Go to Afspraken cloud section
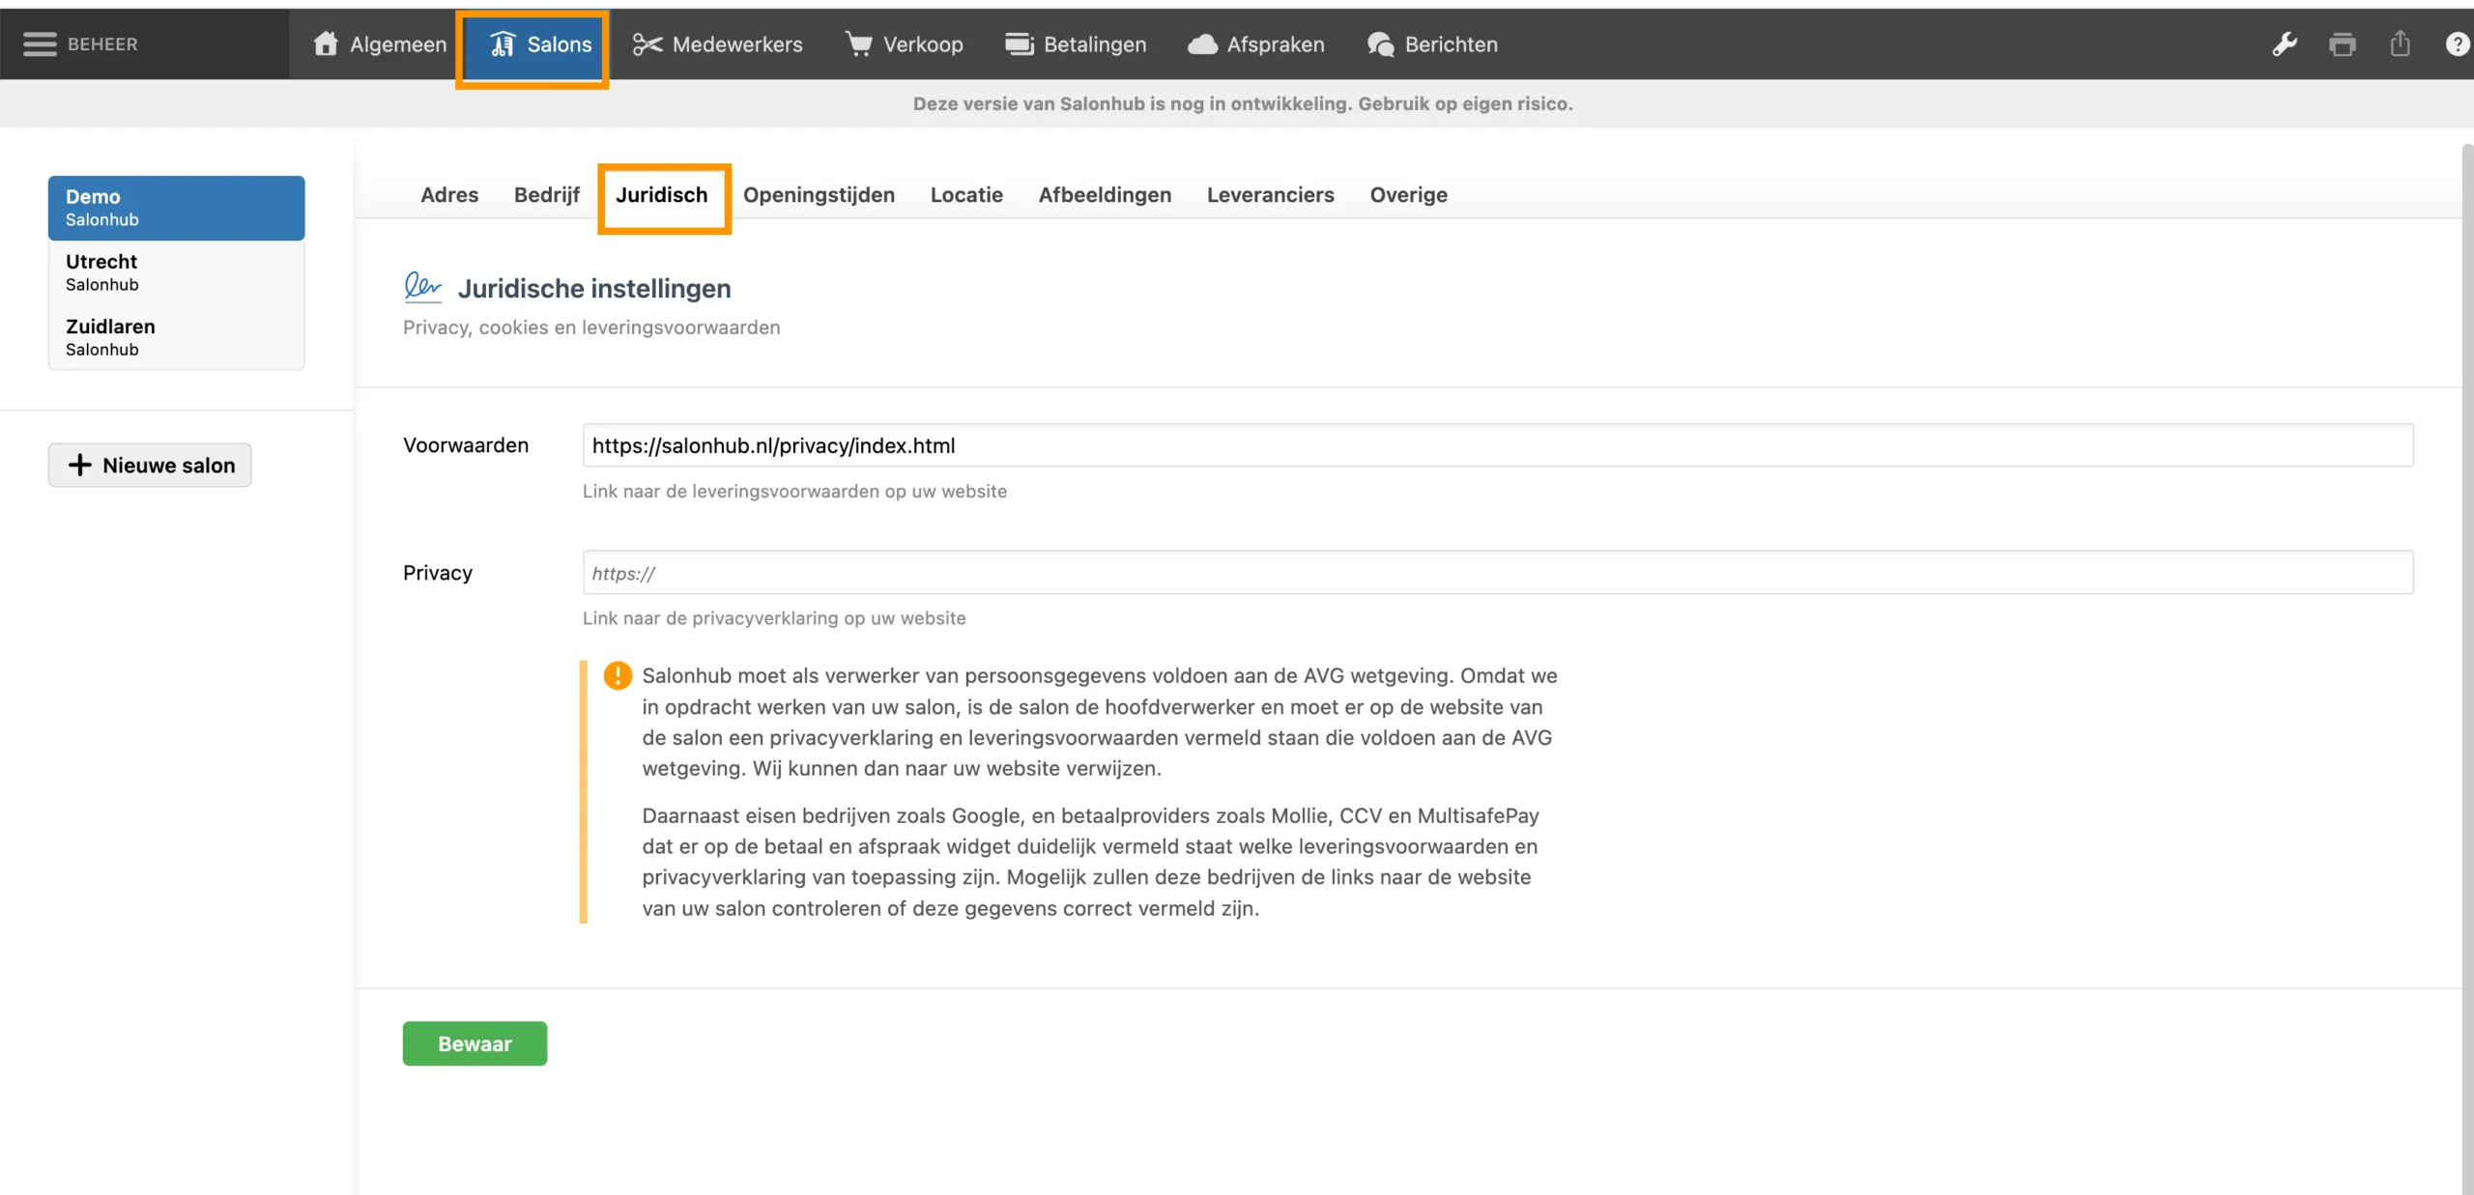2474x1195 pixels. (x=1255, y=44)
